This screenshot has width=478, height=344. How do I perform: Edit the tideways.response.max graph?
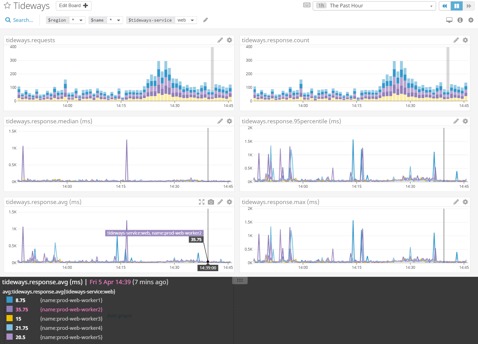tap(456, 202)
